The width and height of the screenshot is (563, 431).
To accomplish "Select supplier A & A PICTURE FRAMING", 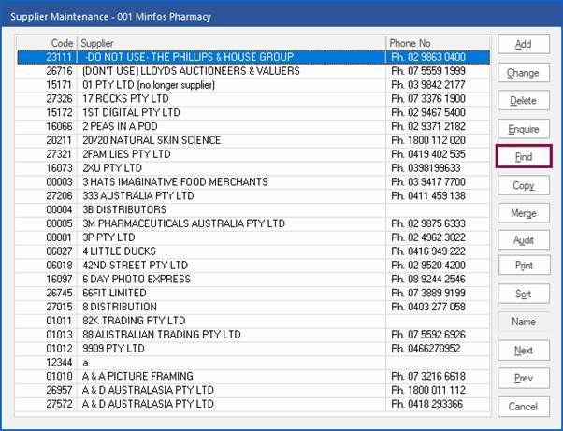I will coord(253,377).
